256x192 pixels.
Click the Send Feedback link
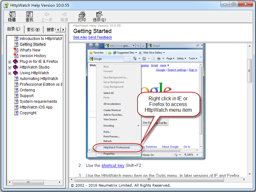pos(100,37)
